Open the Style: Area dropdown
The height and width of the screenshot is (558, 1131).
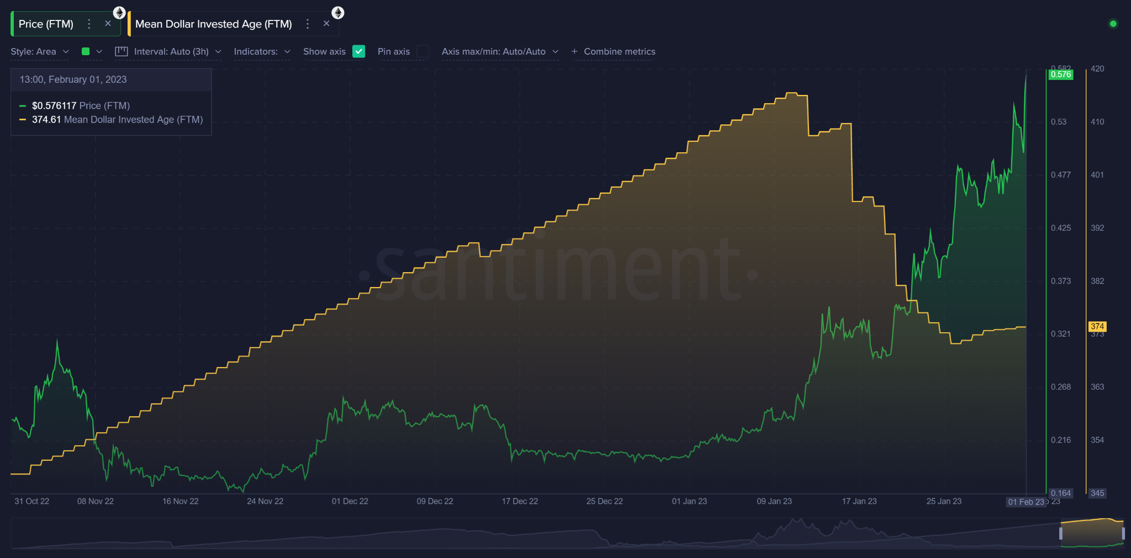click(x=39, y=51)
